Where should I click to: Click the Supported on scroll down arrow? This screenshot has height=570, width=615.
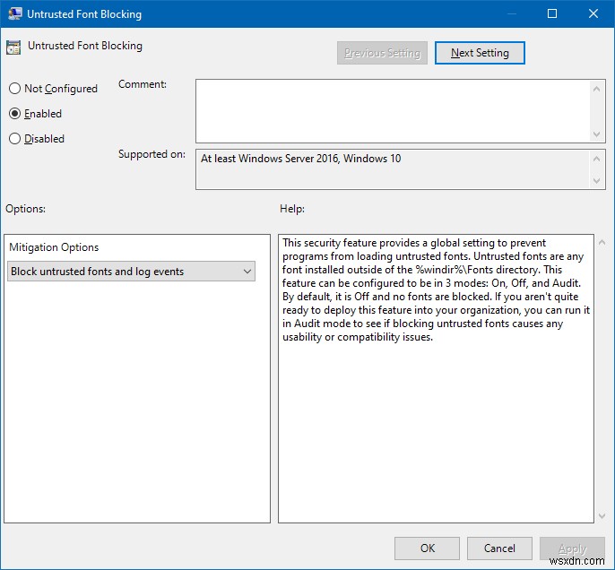596,181
